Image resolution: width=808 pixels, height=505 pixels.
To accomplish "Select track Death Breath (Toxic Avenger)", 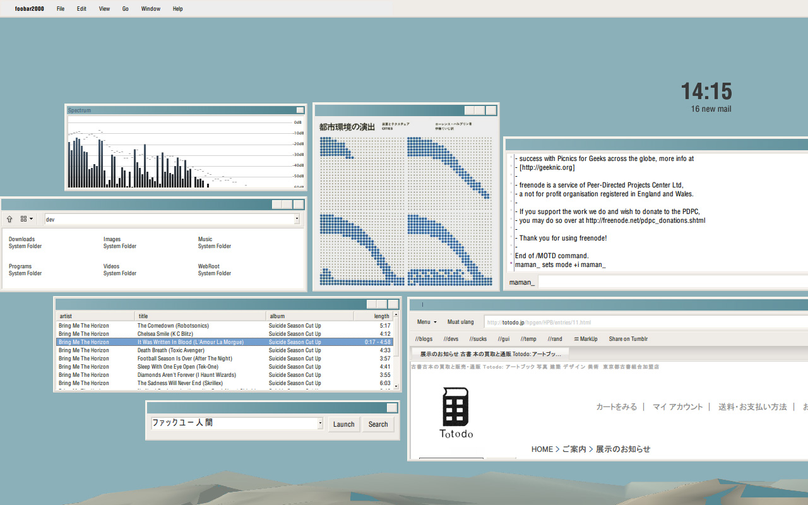I will (225, 350).
